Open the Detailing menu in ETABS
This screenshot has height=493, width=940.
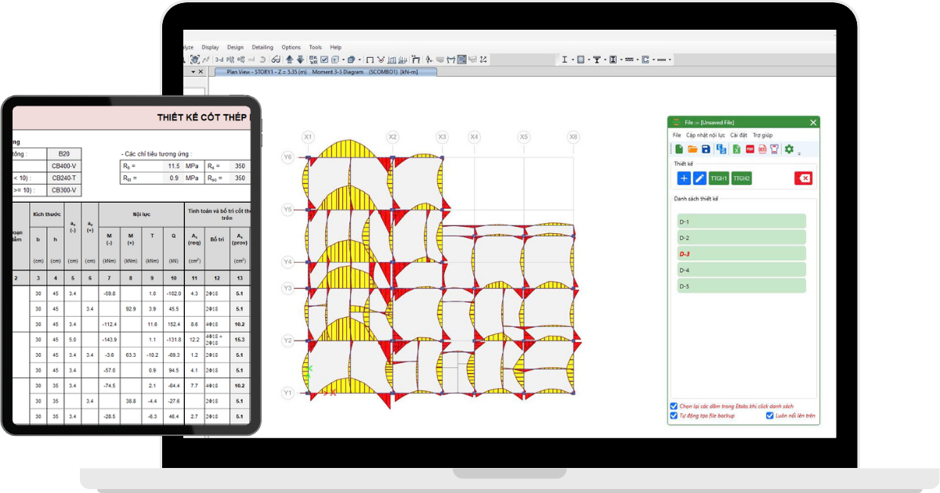[262, 47]
